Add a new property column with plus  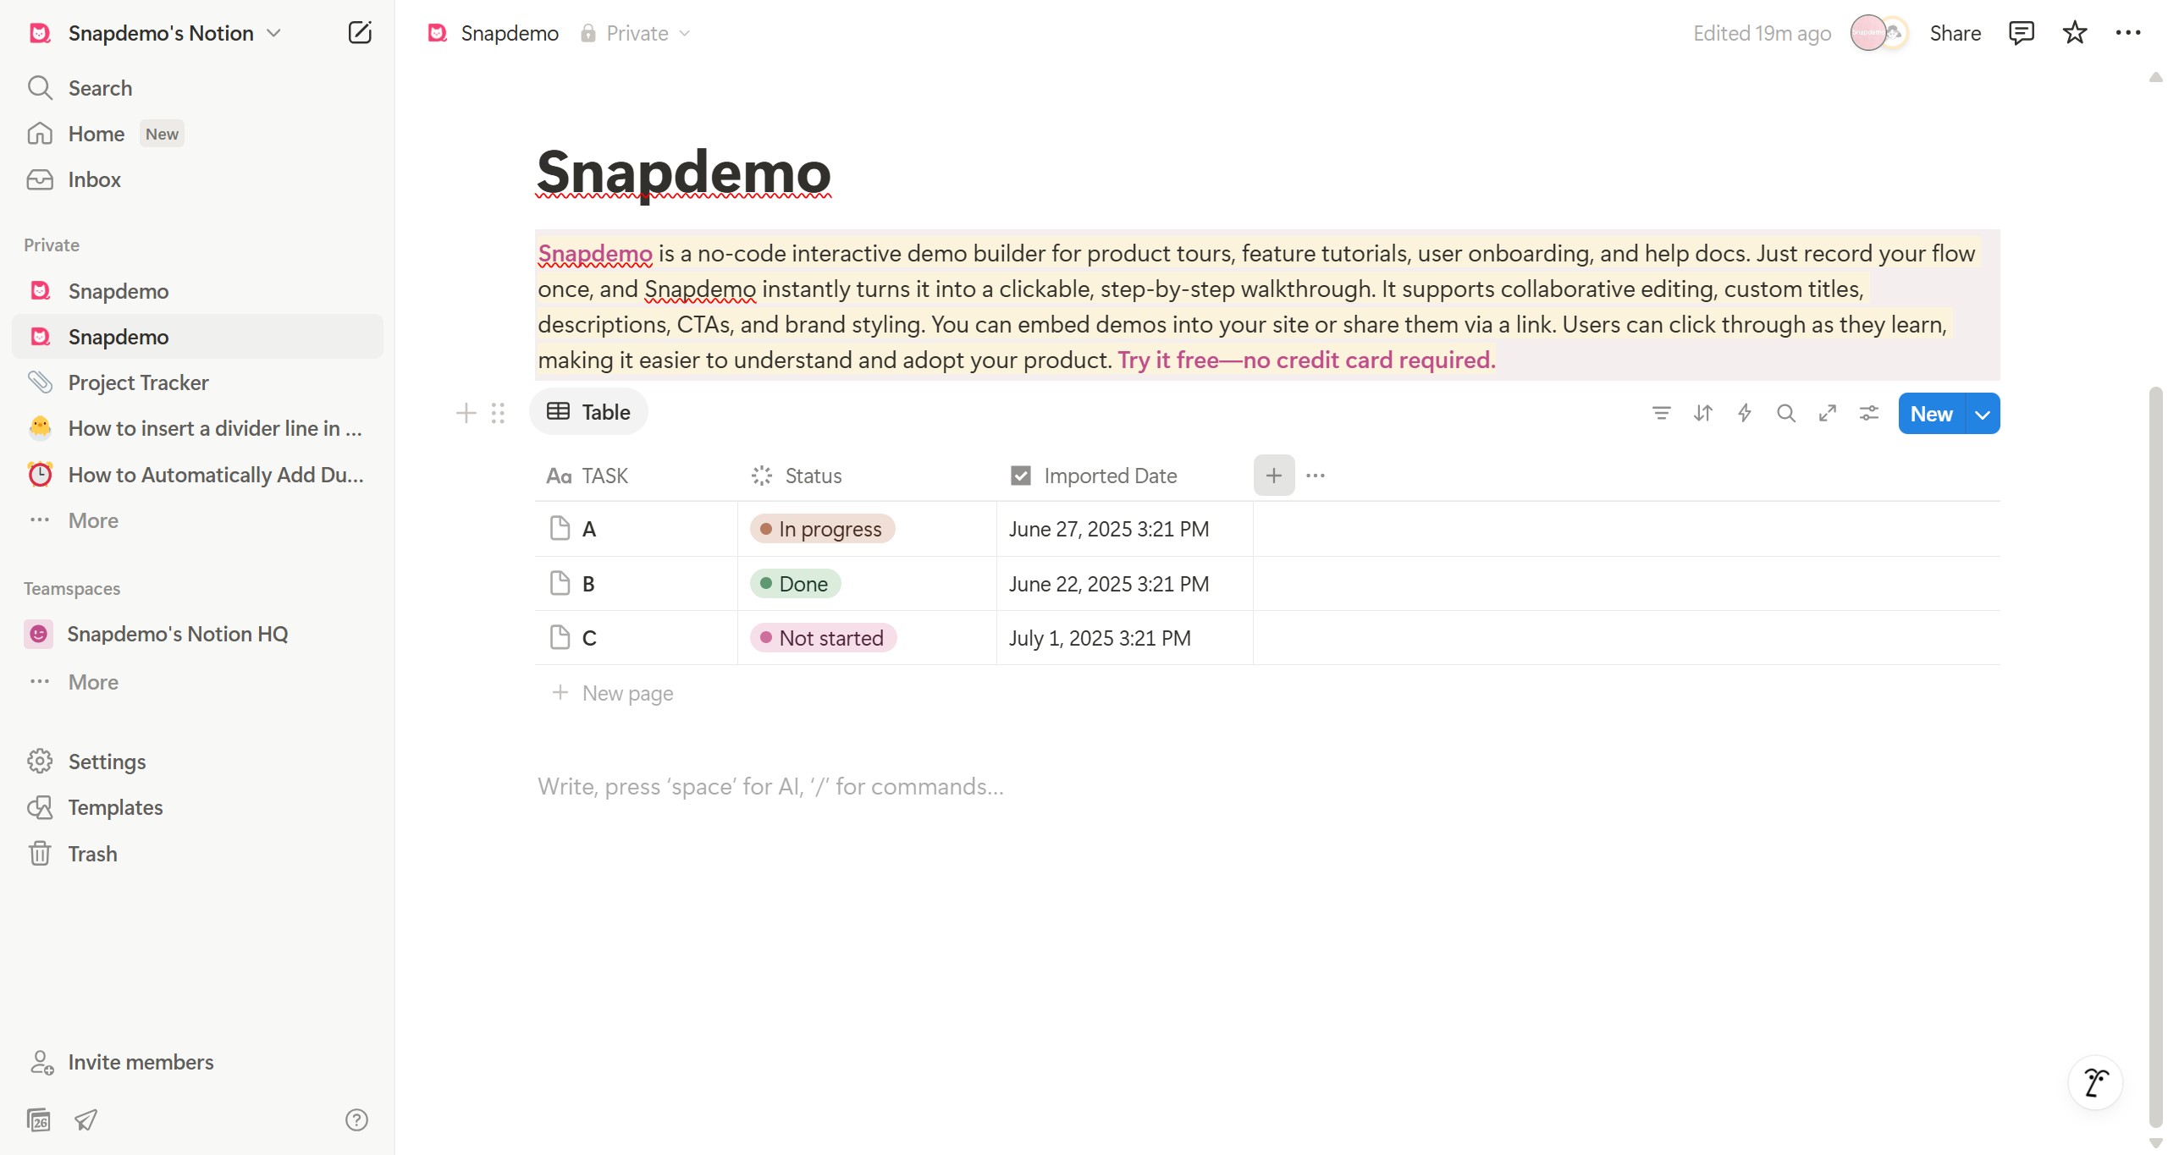1273,476
